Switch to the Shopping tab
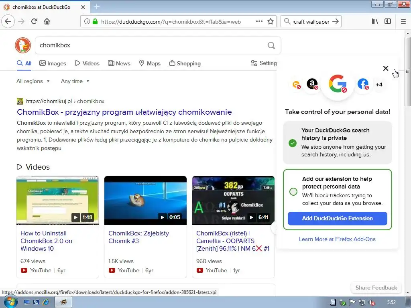The width and height of the screenshot is (411, 308). coord(185,63)
